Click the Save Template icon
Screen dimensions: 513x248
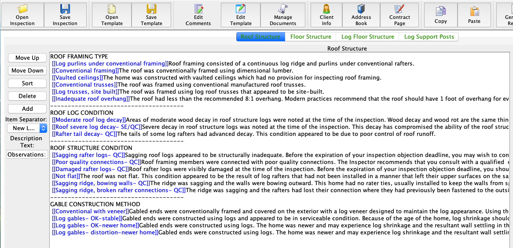click(x=151, y=15)
